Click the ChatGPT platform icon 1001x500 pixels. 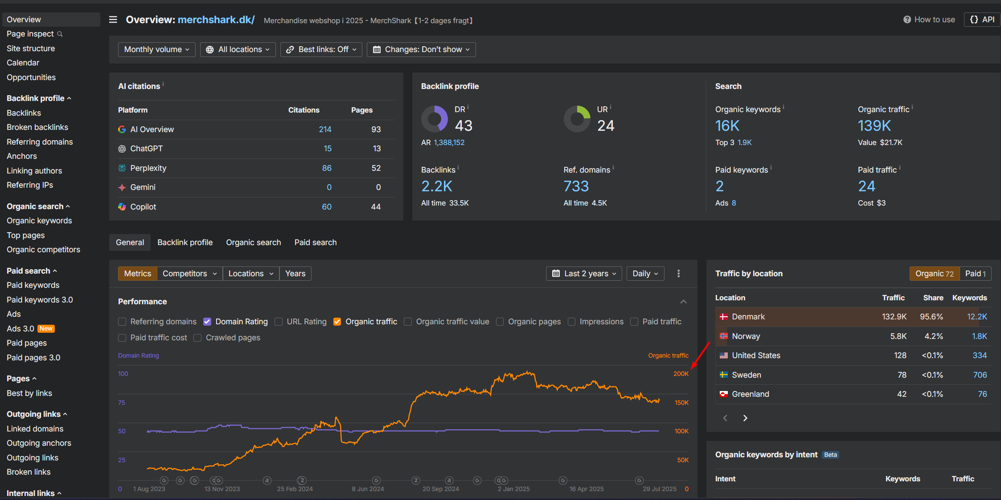tap(122, 149)
